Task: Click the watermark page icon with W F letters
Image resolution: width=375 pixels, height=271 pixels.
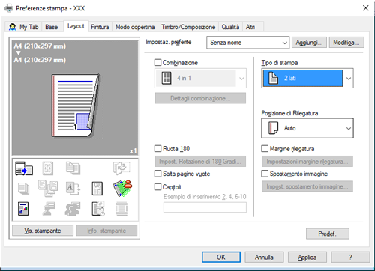Action: click(x=97, y=189)
